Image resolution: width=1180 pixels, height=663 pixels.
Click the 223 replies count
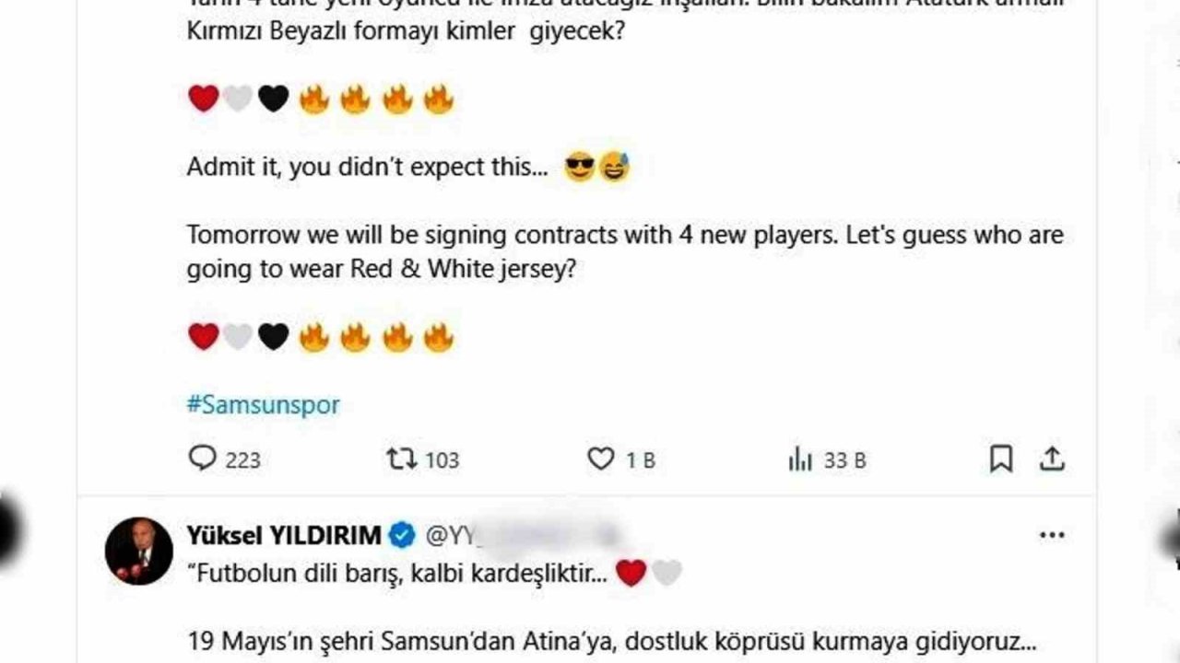tap(243, 459)
